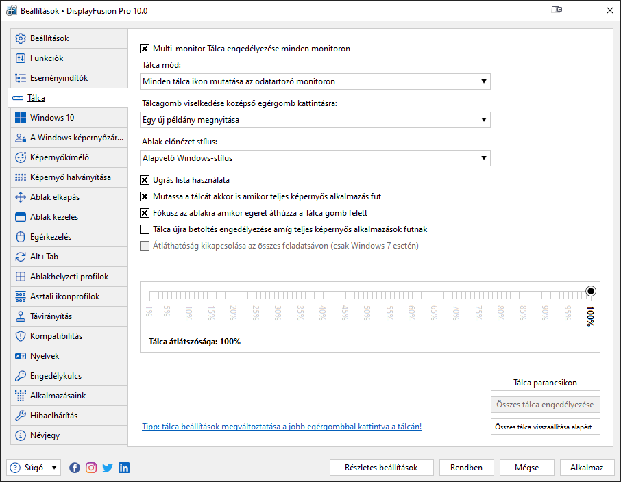Uncheck Ugrás lista használata

tap(145, 180)
